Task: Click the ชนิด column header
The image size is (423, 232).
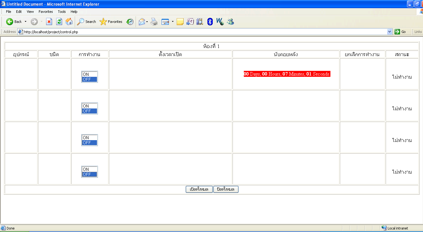Action: 54,55
